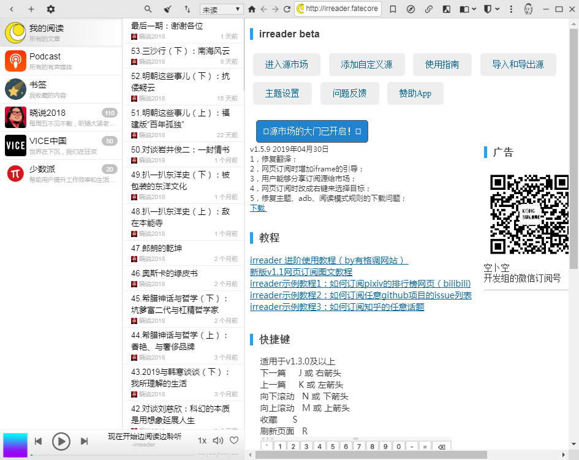The width and height of the screenshot is (579, 460).
Task: Click the mark-all-read brush icon
Action: click(167, 10)
